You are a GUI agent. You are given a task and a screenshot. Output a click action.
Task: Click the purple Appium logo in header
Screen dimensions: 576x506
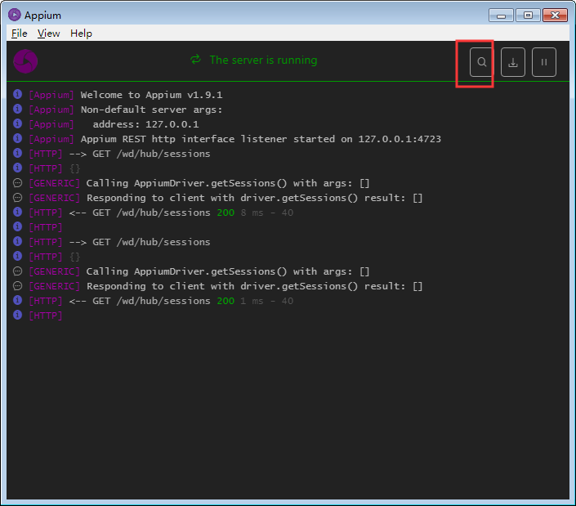point(25,61)
